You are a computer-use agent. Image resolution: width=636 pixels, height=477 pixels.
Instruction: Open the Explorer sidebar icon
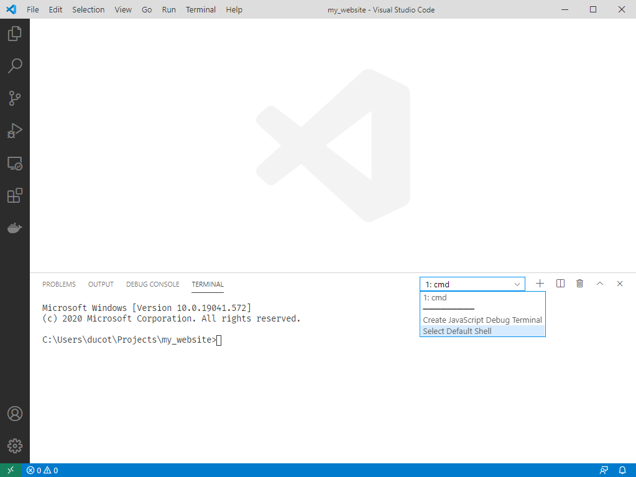14,34
